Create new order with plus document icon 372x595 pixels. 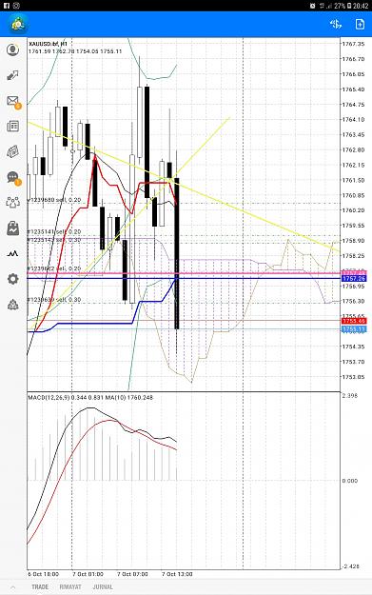[360, 24]
